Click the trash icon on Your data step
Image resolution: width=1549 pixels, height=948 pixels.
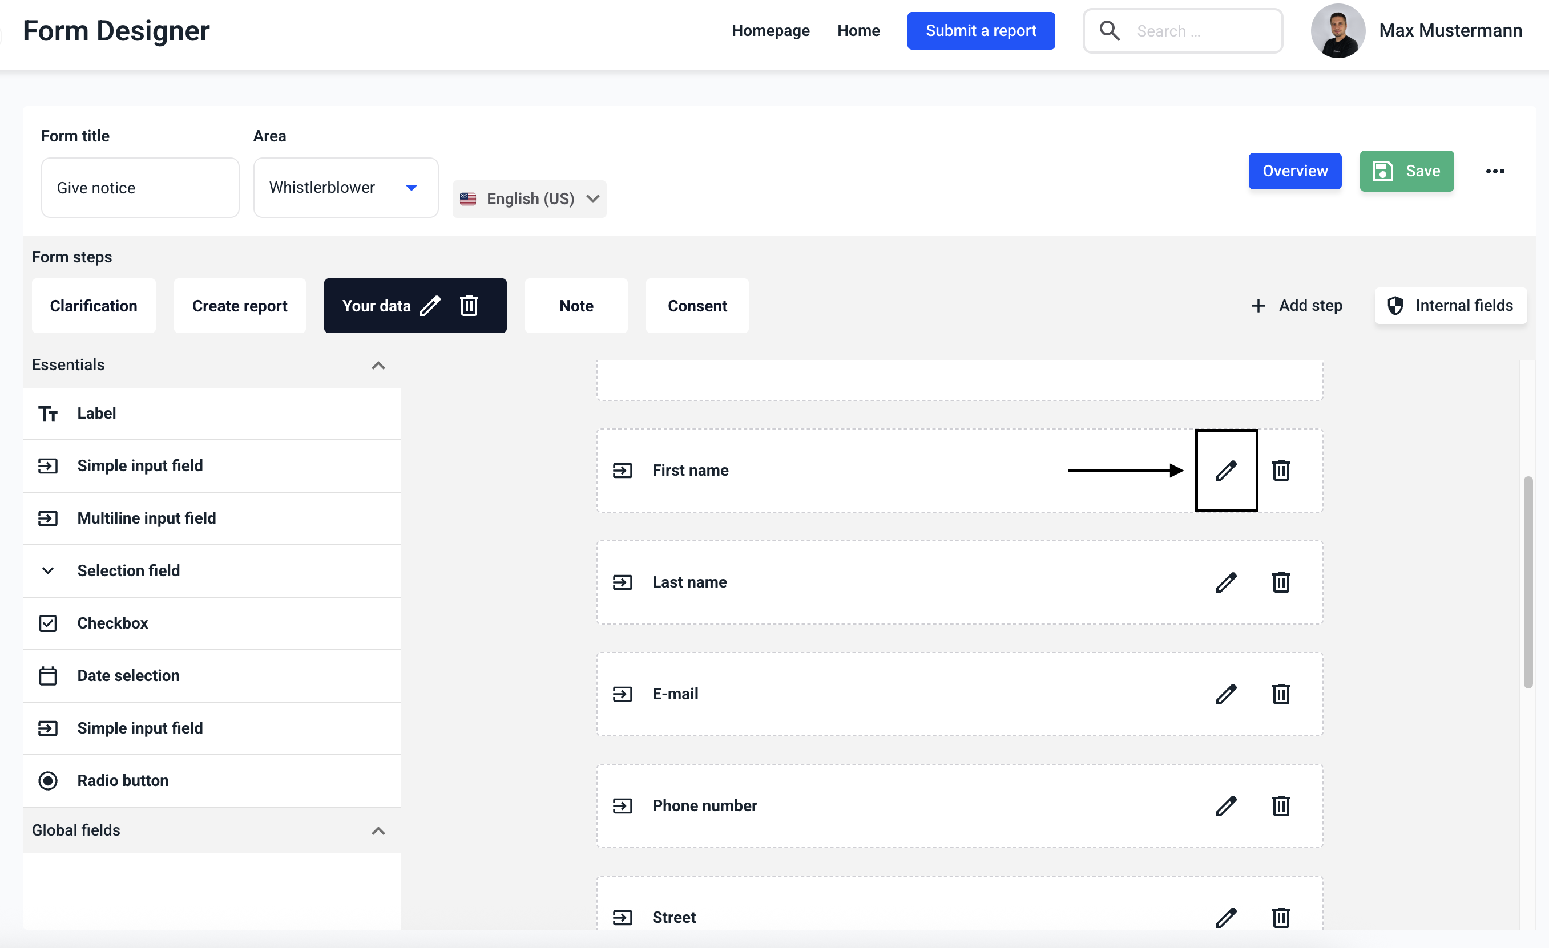click(x=469, y=306)
